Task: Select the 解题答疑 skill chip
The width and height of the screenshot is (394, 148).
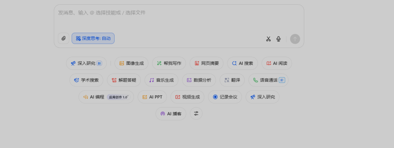Action: [124, 80]
